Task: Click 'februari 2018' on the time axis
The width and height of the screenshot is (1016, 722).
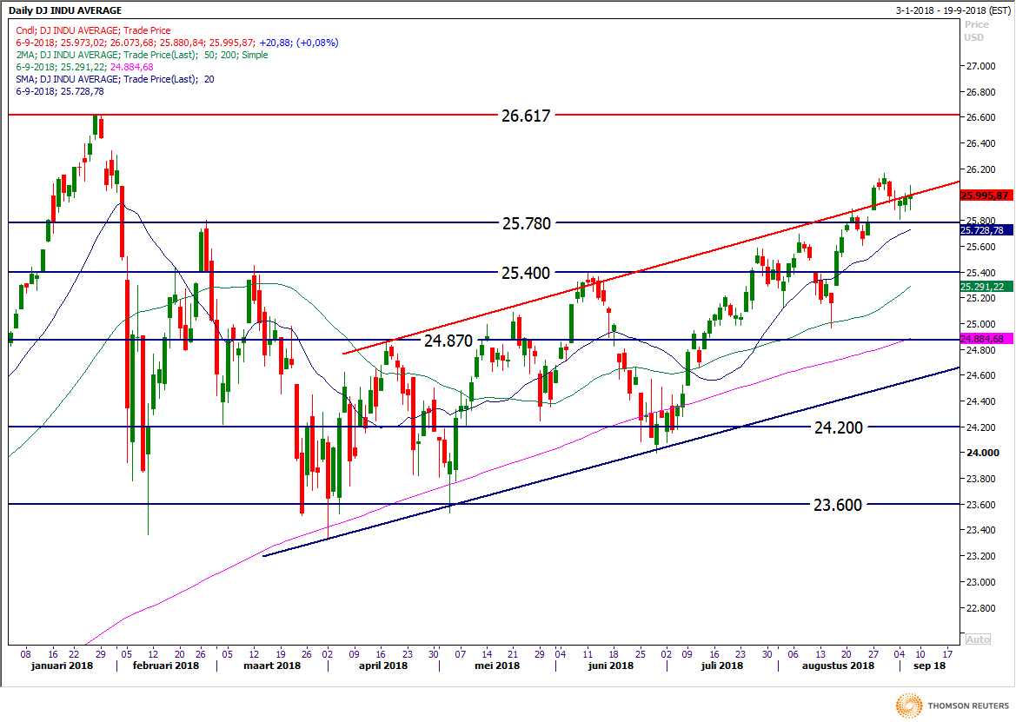Action: click(166, 666)
